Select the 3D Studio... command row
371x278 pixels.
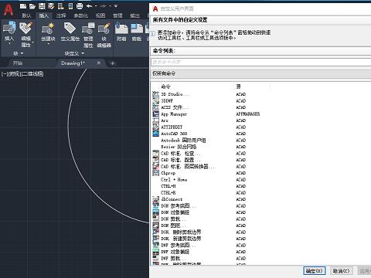point(260,94)
